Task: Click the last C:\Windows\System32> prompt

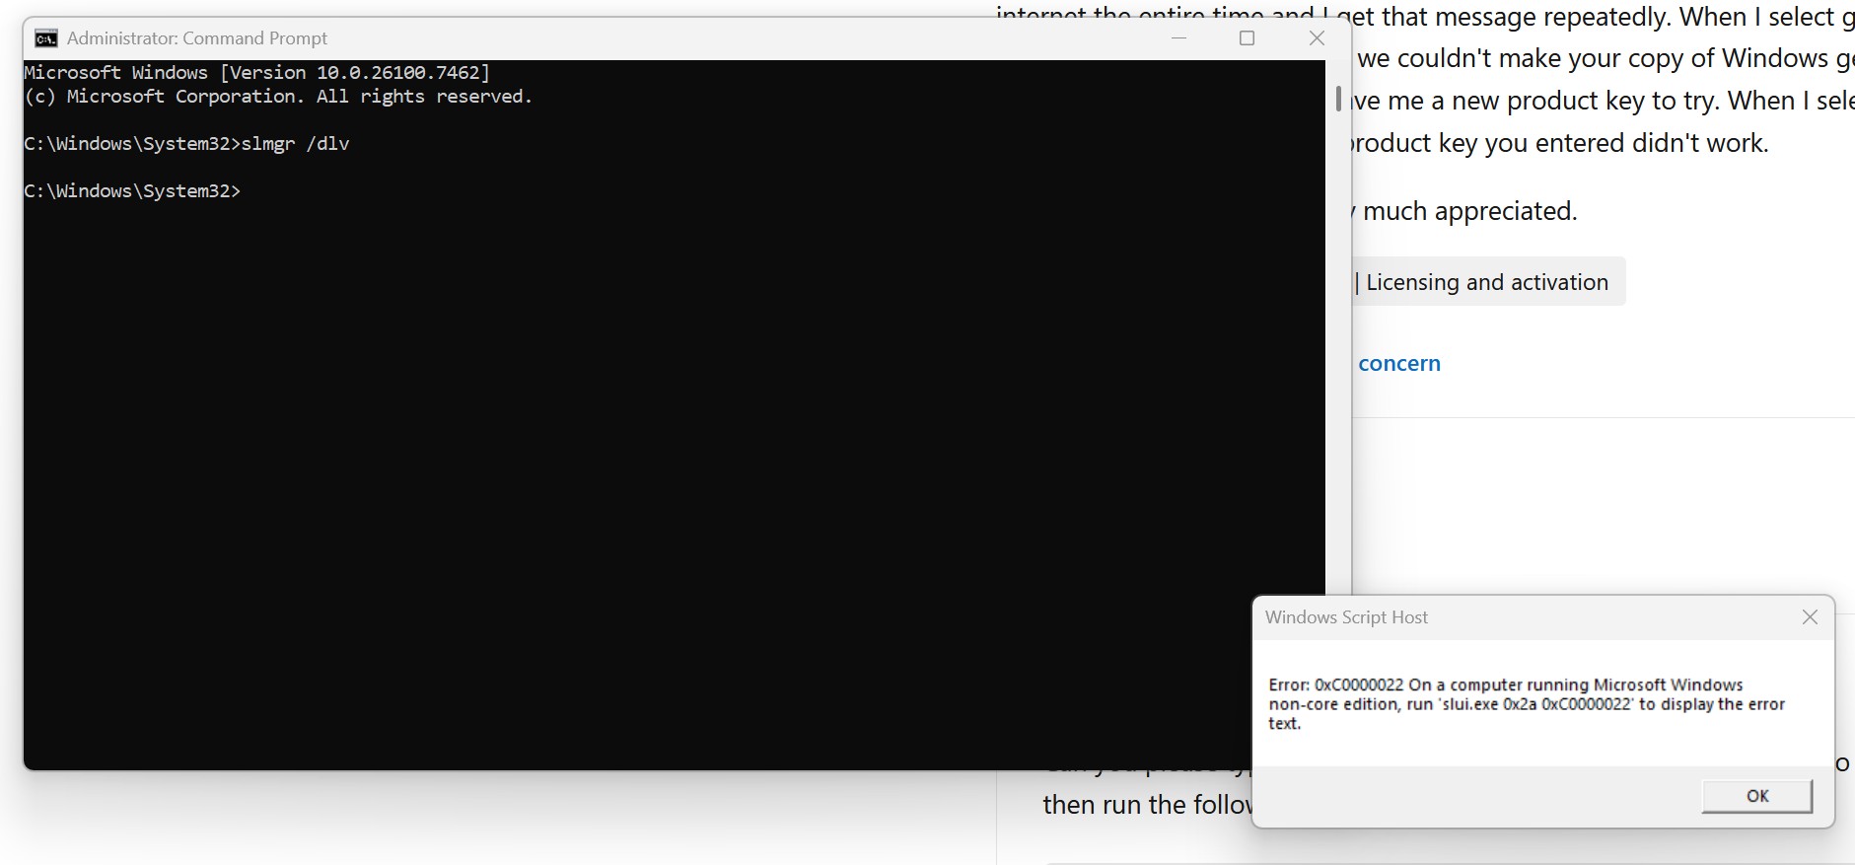Action: [x=132, y=190]
